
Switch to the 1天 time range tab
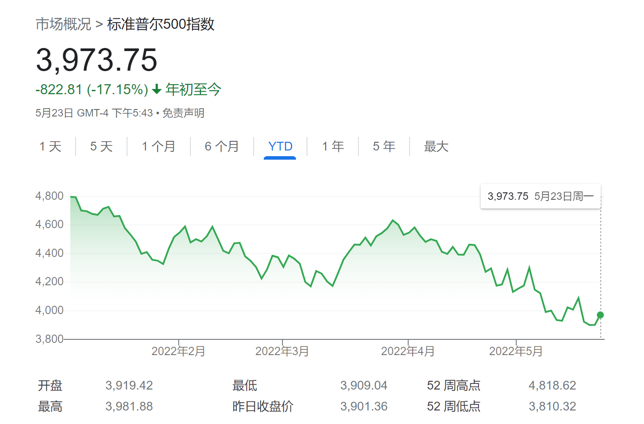pyautogui.click(x=50, y=147)
